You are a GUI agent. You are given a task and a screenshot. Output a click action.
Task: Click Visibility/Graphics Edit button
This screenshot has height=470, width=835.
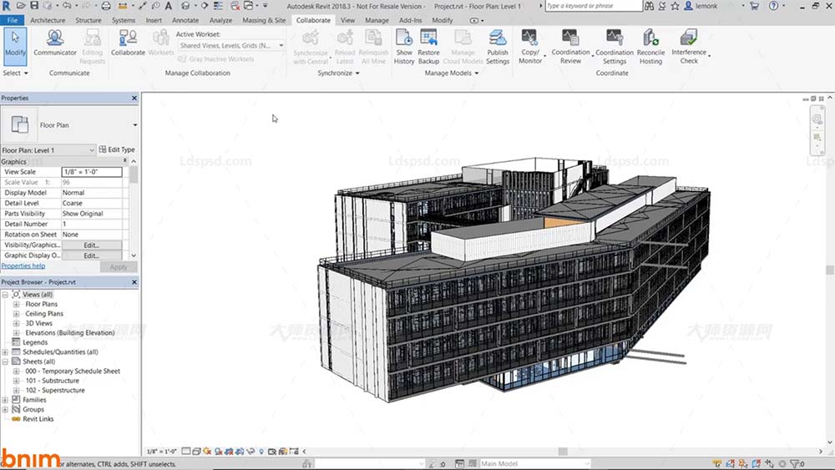pyautogui.click(x=92, y=245)
